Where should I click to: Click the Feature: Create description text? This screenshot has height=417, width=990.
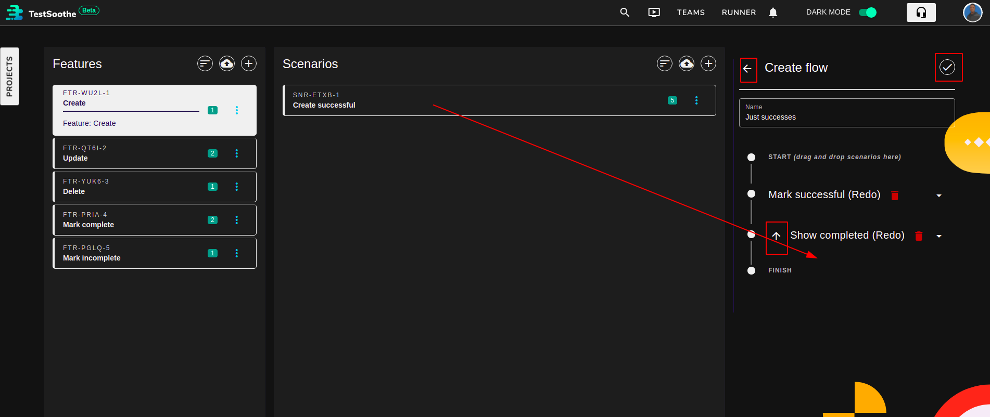pos(90,123)
